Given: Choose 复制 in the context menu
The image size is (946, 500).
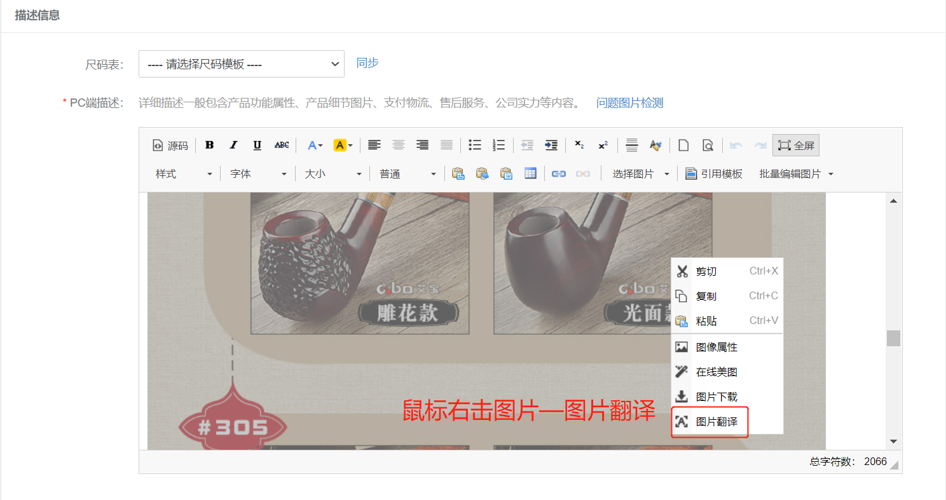Looking at the screenshot, I should click(x=727, y=296).
